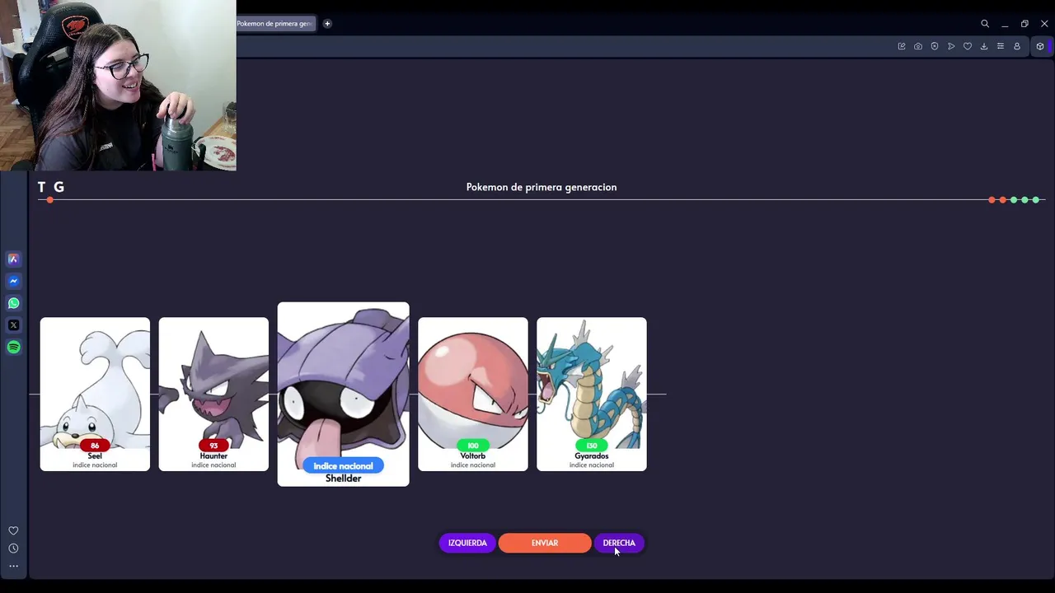Image resolution: width=1055 pixels, height=593 pixels.
Task: Click the Seel card
Action: [x=95, y=394]
